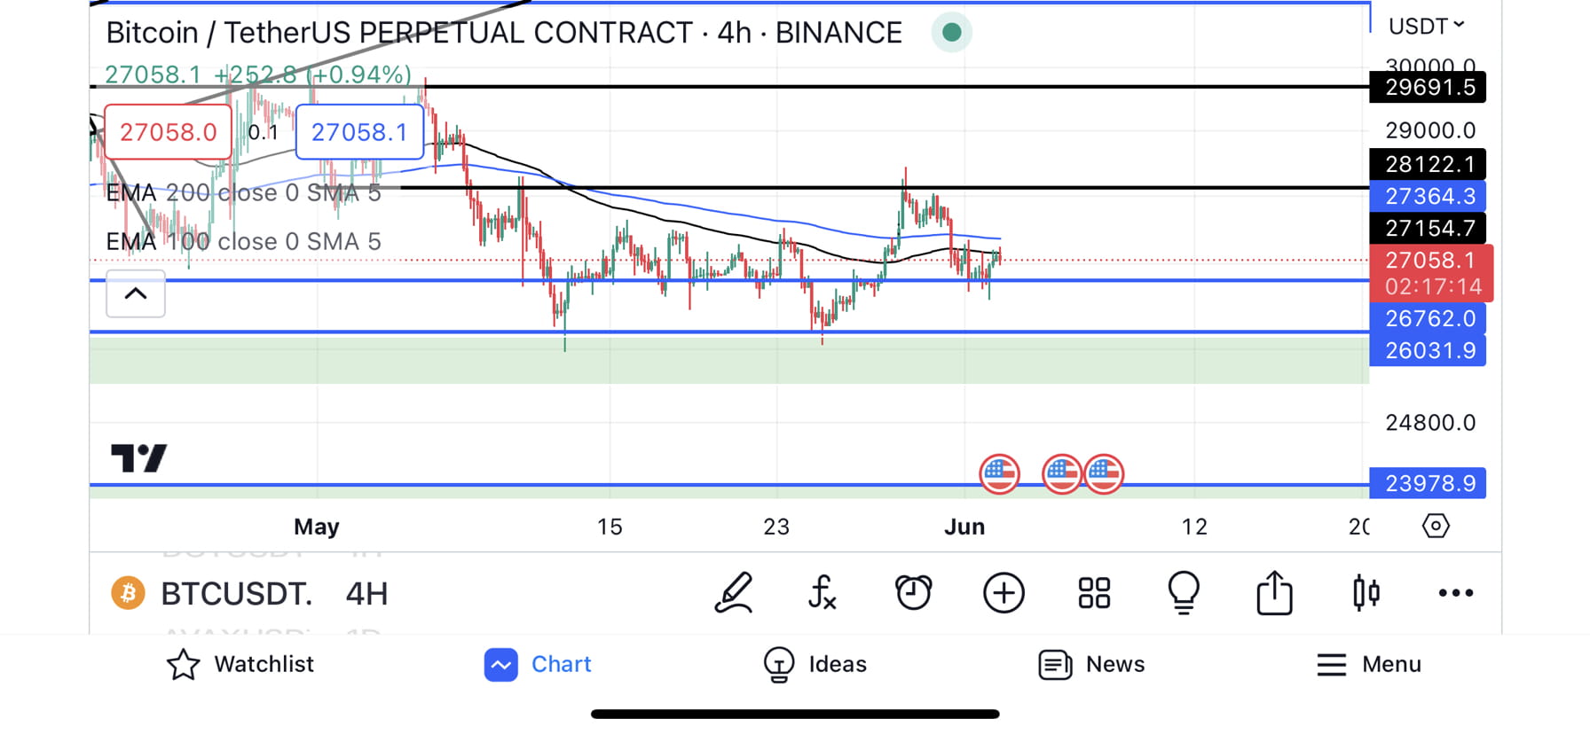
Task: Tap the leftmost US flag event marker
Action: [999, 473]
